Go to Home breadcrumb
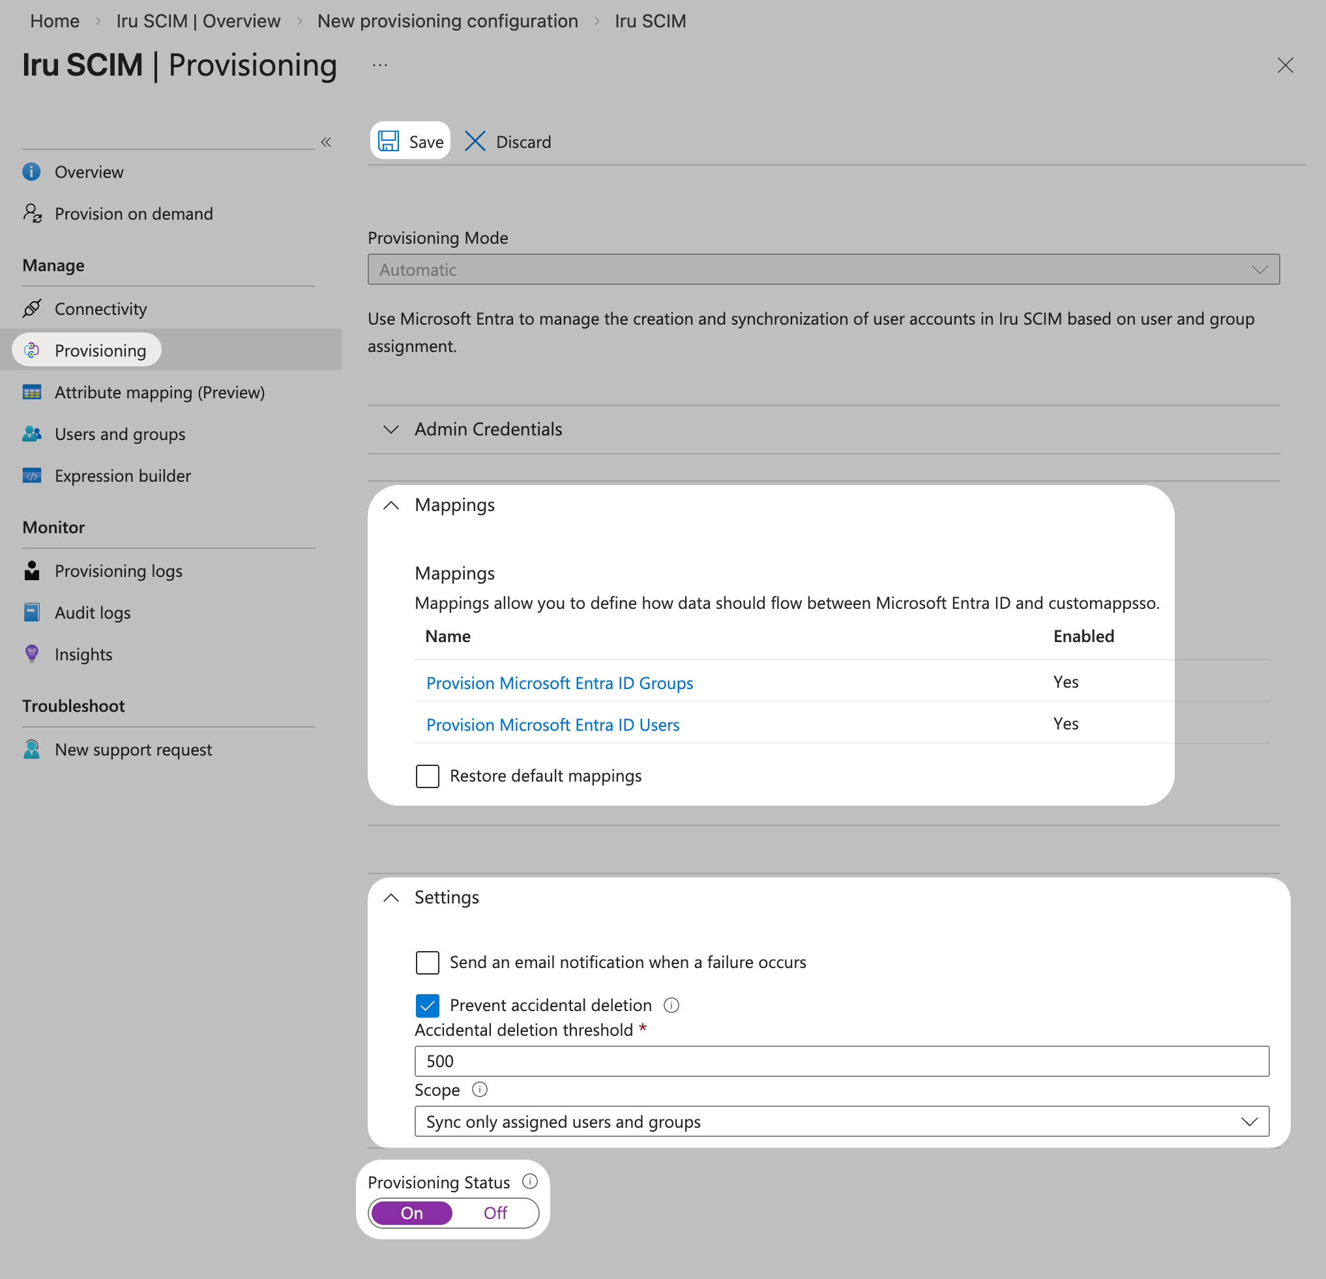This screenshot has height=1279, width=1326. click(x=55, y=21)
